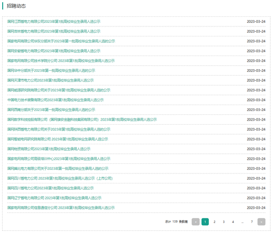The image size is (273, 233).
Task: Open 国网辽宁省电力有限公司 公示 link
Action: click(x=54, y=198)
